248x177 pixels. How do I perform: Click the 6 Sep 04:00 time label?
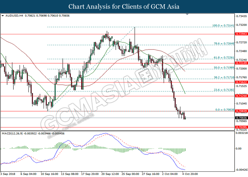[x=29, y=174]
